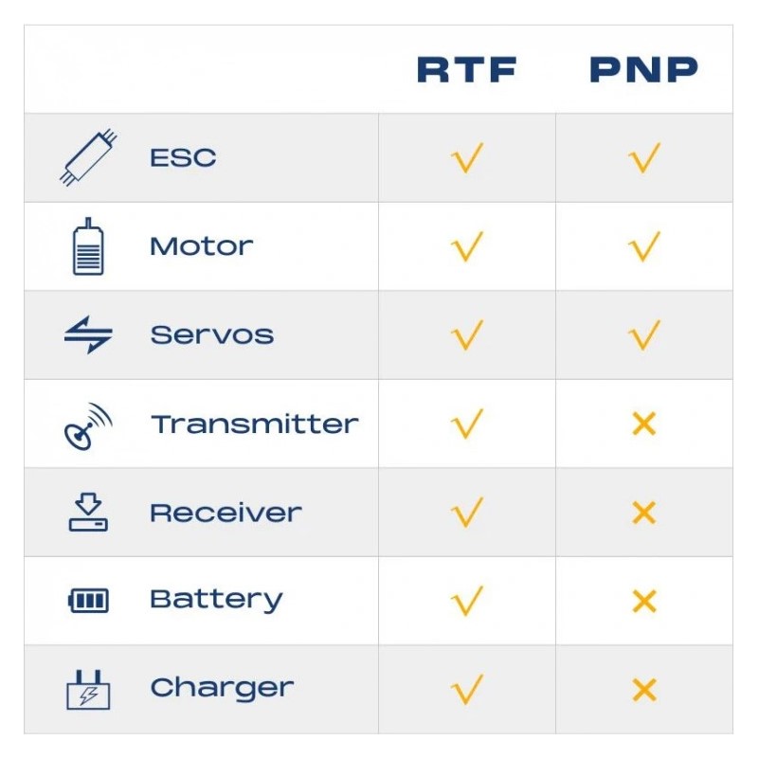Click the PNP cross for Charger
The height and width of the screenshot is (758, 758).
[x=644, y=690]
